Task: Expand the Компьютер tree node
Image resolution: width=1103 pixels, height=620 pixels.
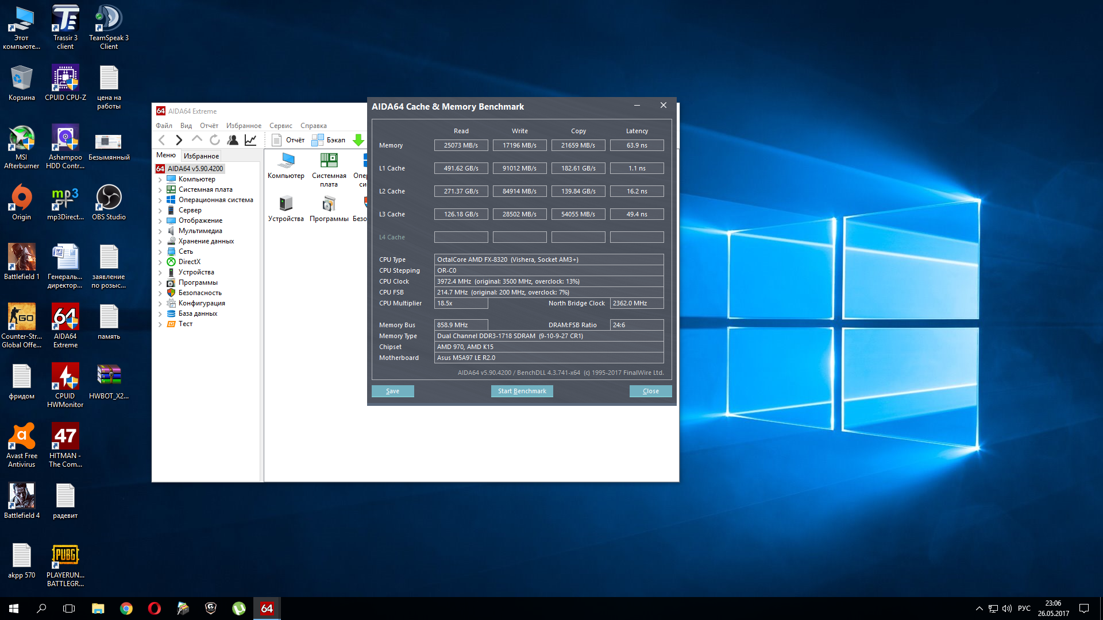Action: 160,180
